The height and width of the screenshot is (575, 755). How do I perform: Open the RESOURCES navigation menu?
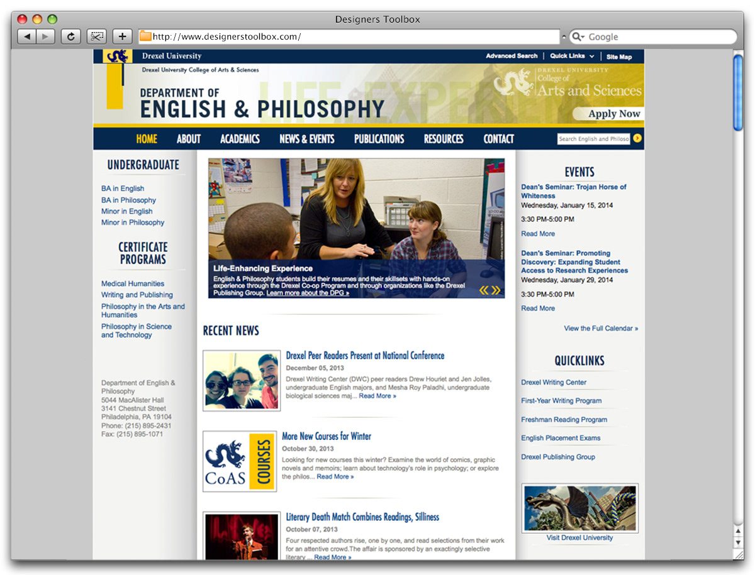tap(444, 139)
